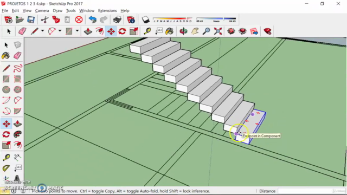Save the model with the floppy disk icon
Viewport: 347px width, 195px height.
coord(31,19)
